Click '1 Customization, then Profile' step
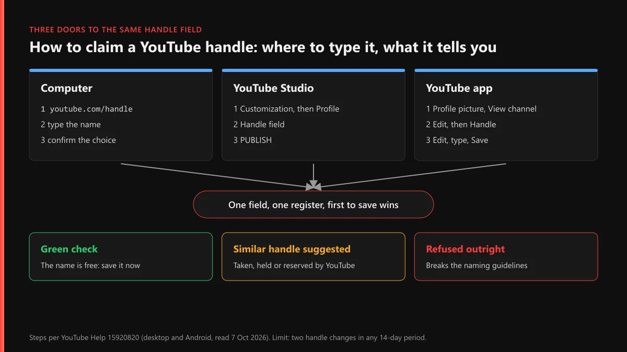The height and width of the screenshot is (352, 627). click(x=286, y=109)
